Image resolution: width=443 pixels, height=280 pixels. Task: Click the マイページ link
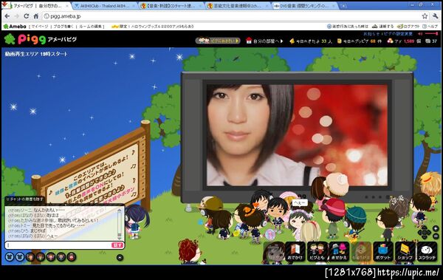[x=40, y=27]
